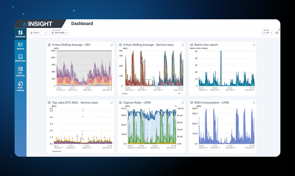This screenshot has height=176, width=295.
Task: Click chart icon beside Capture Ratio - LPAR
Action: pyautogui.click(x=120, y=103)
